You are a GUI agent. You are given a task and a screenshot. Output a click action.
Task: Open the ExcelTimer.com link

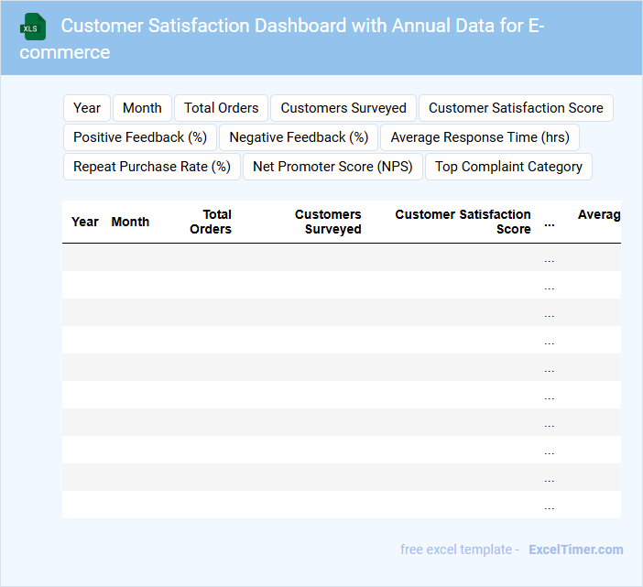575,549
